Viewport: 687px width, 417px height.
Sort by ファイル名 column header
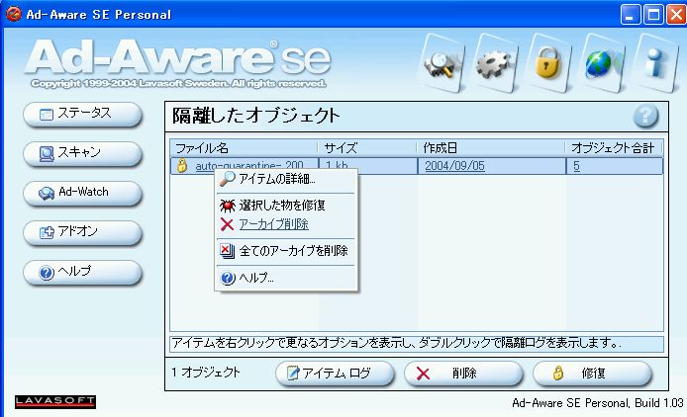click(244, 148)
